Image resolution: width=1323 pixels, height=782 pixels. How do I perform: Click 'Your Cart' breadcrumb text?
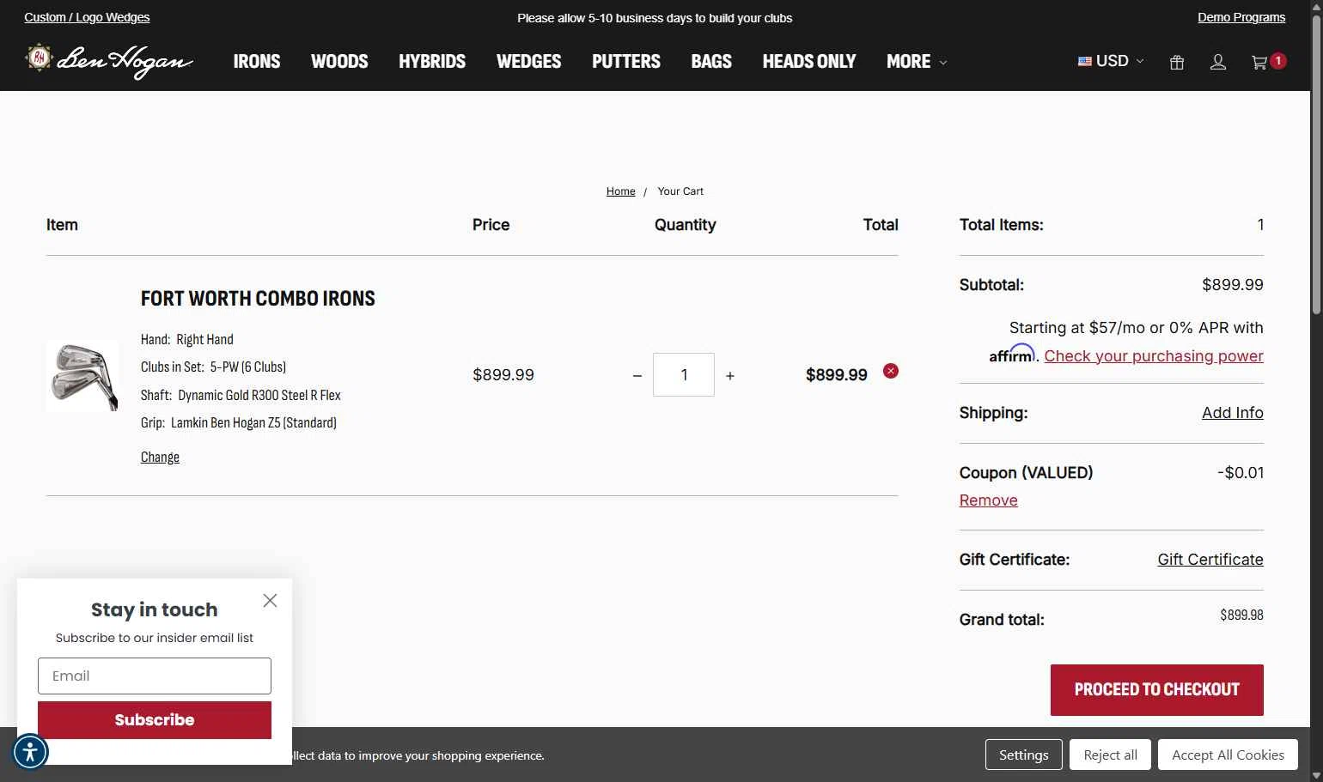(x=680, y=191)
